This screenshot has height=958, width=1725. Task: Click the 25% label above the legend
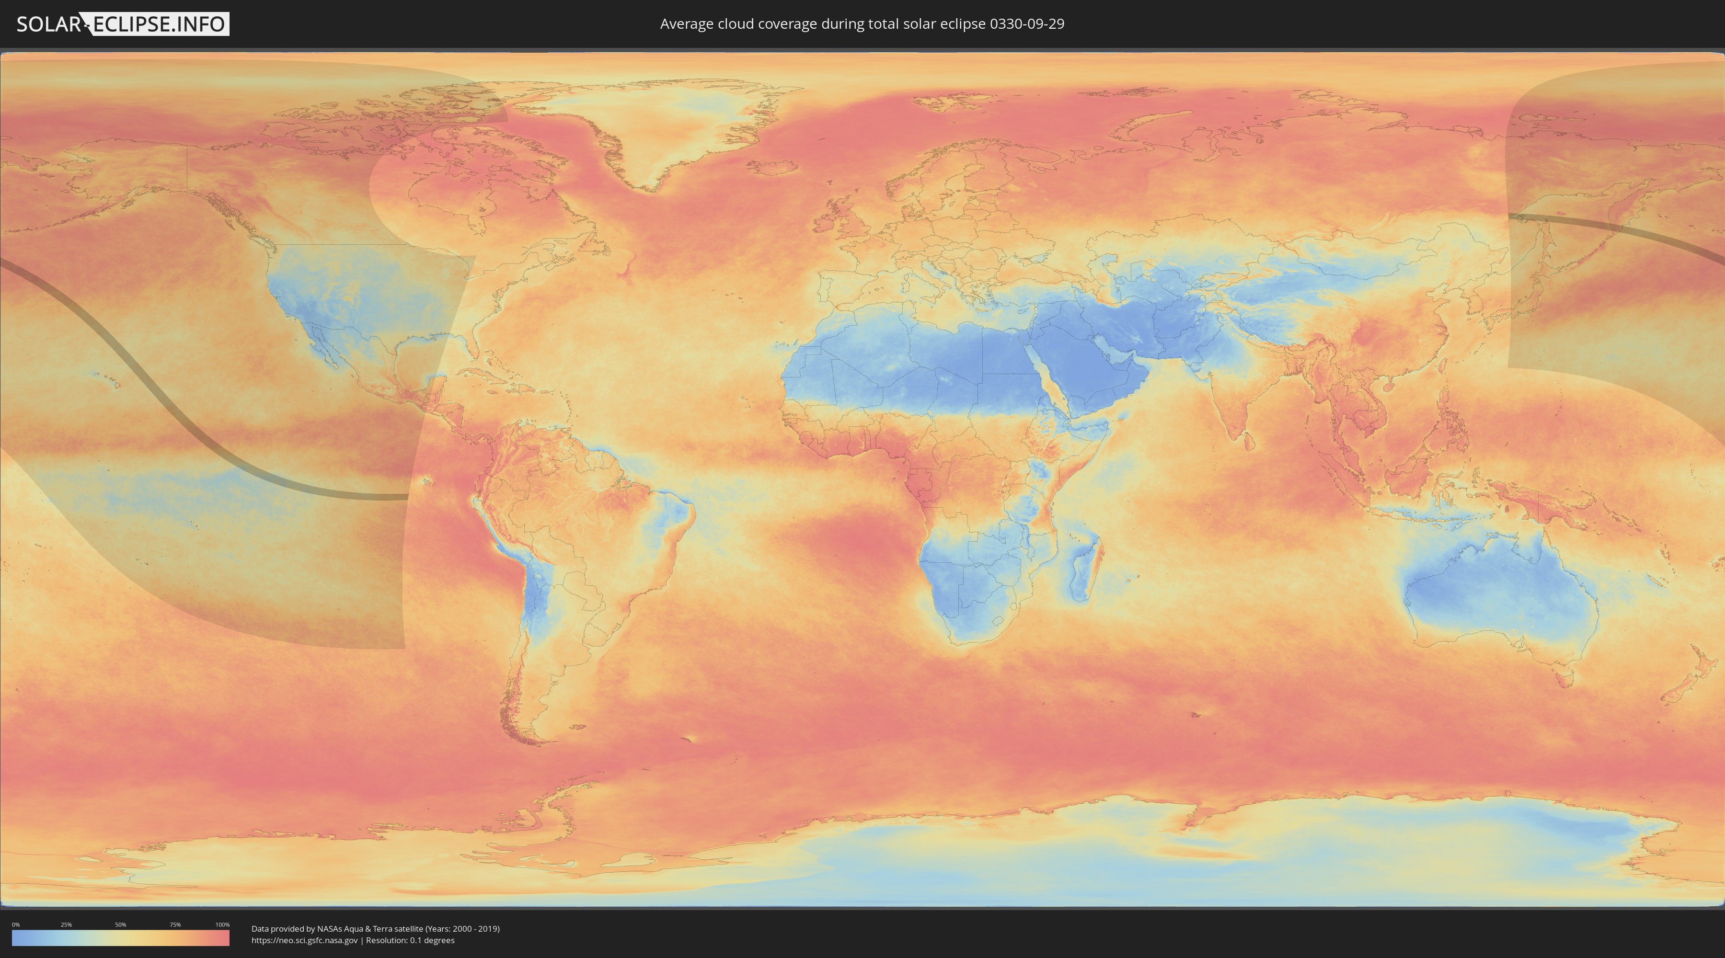click(x=66, y=924)
